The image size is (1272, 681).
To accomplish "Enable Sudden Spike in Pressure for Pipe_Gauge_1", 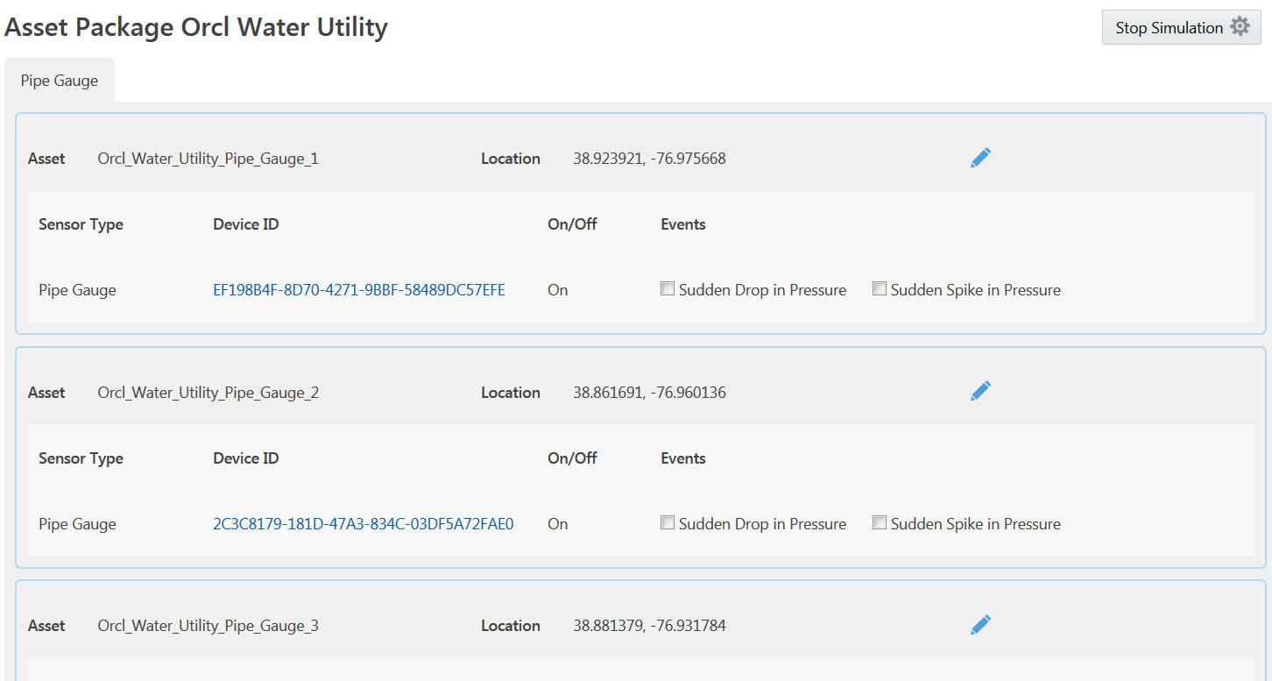I will pos(880,288).
